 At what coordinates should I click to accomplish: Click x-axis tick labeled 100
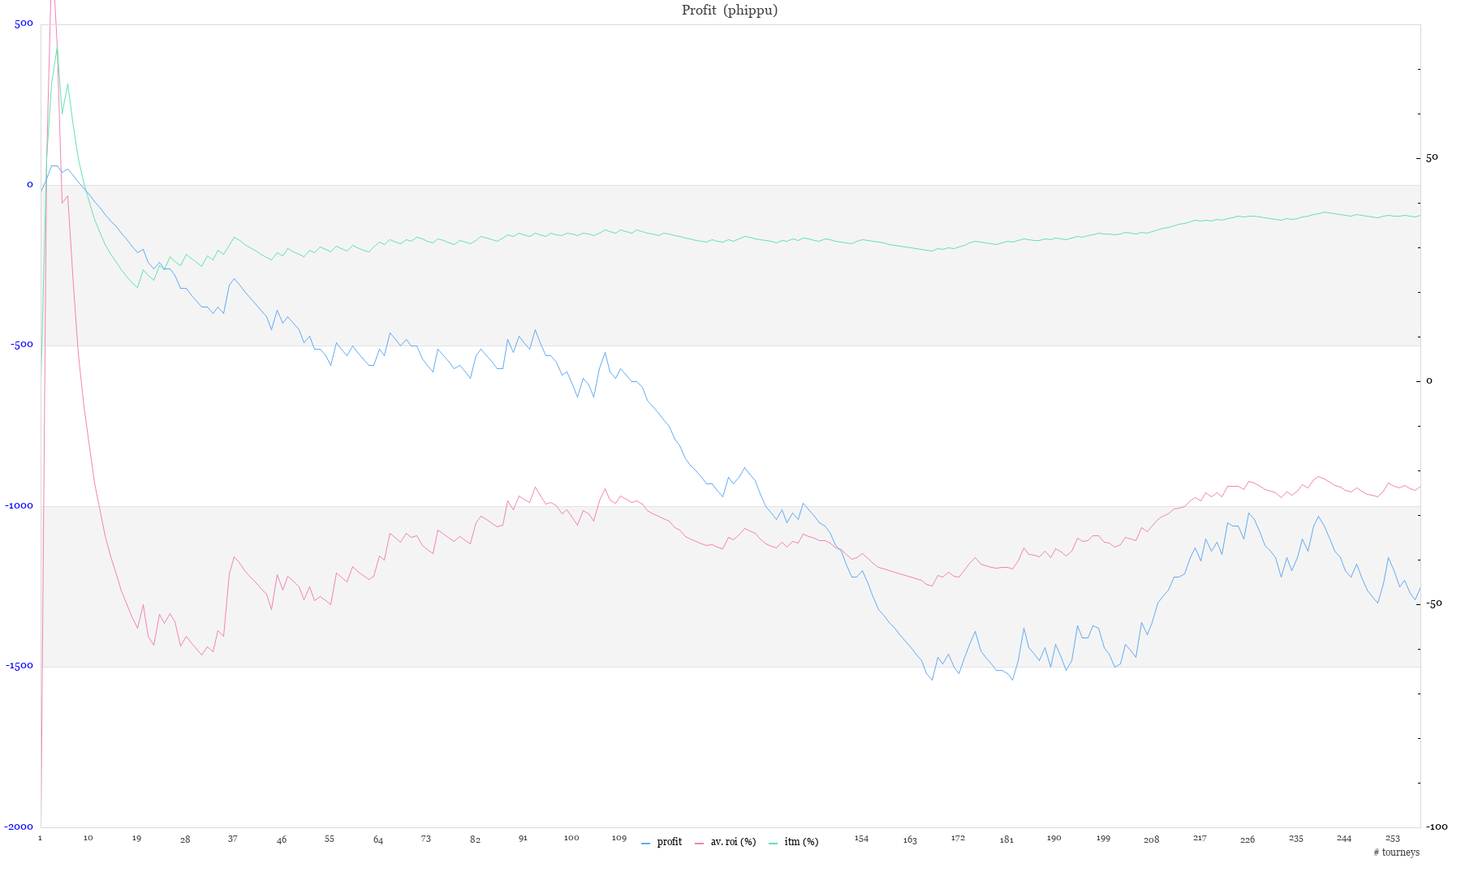click(x=571, y=838)
